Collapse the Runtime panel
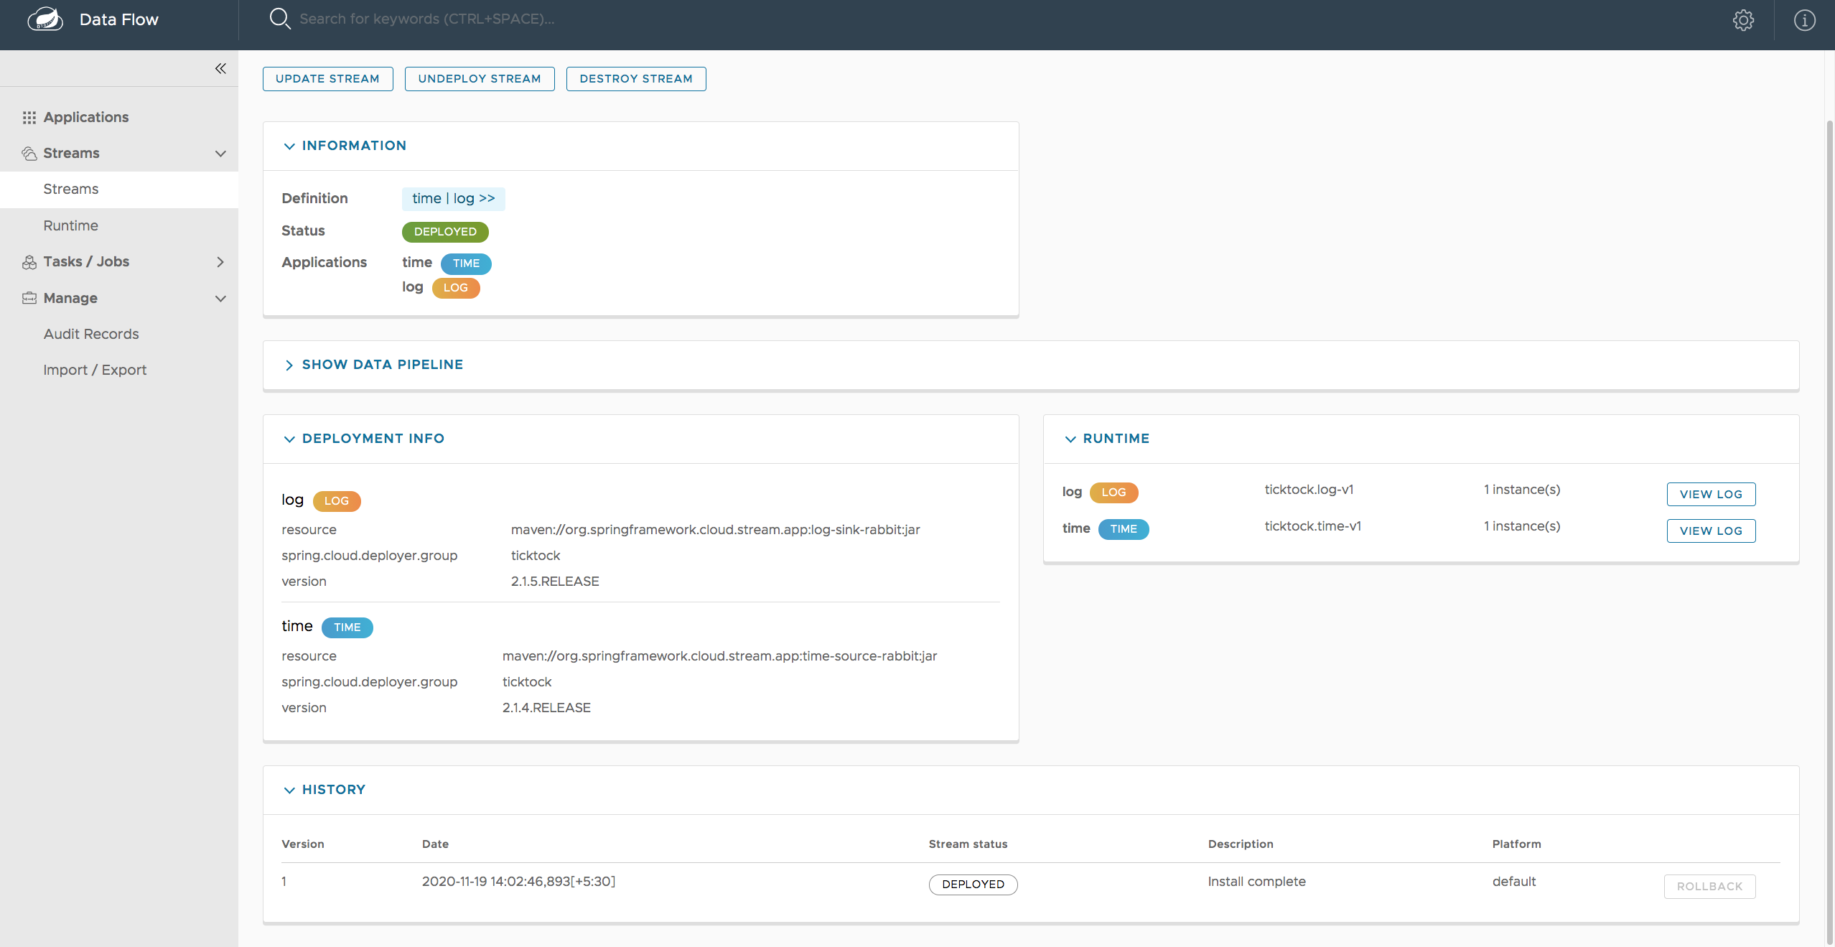 point(1070,439)
